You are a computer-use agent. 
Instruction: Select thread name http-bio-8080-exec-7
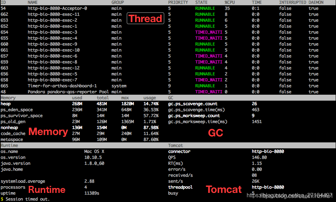(52, 80)
